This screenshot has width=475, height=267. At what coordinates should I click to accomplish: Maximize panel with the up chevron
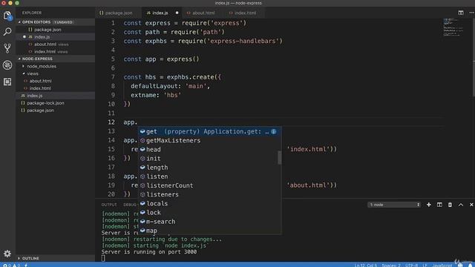[x=460, y=205]
